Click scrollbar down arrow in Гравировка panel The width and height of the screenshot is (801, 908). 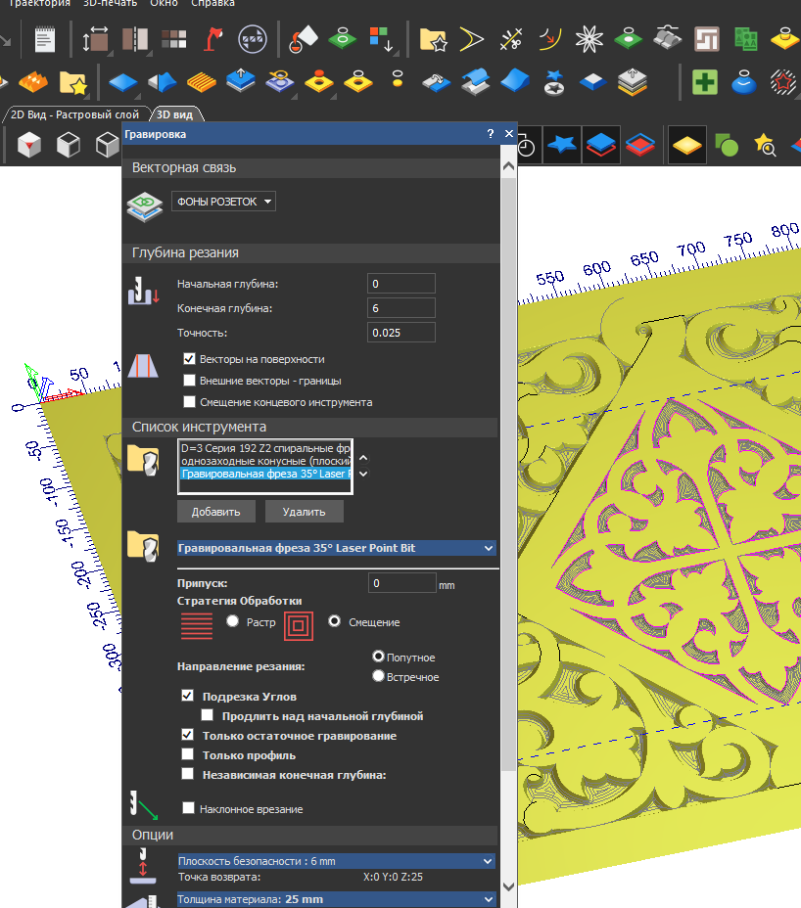click(508, 886)
